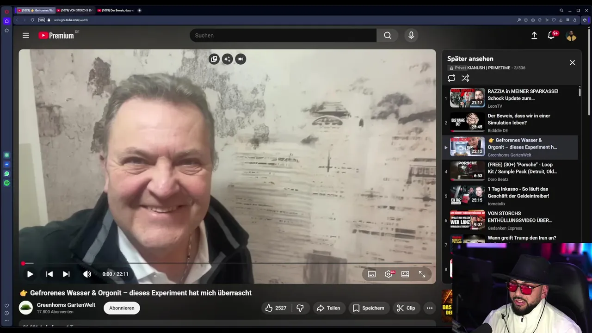Click the skip icon atop video
This screenshot has width=592, height=333.
pos(240,59)
